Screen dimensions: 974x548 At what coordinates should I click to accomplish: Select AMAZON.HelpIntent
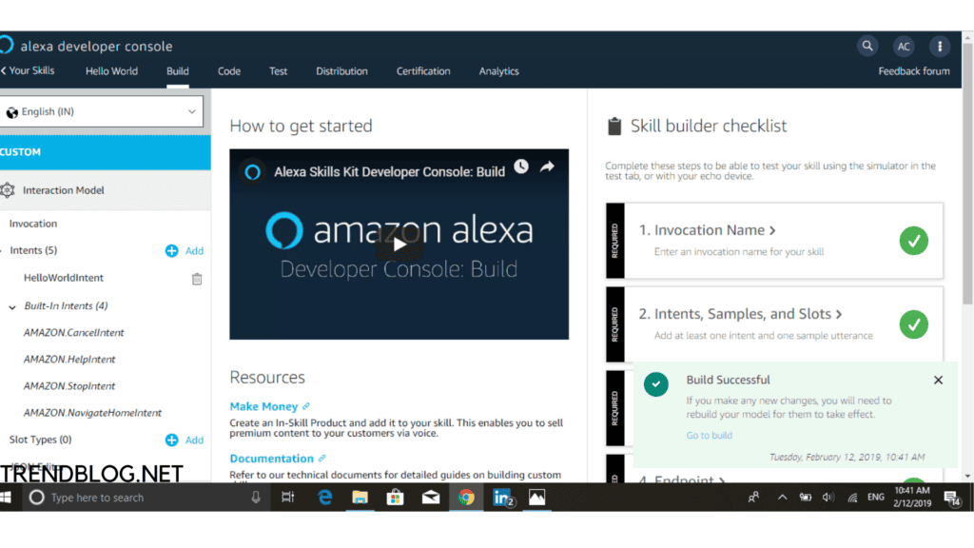click(x=69, y=360)
